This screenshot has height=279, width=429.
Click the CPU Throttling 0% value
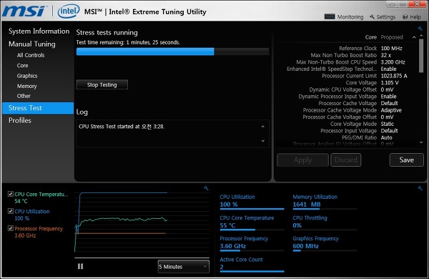pyautogui.click(x=297, y=225)
